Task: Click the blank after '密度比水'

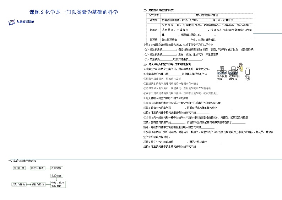Action: [x=239, y=21]
